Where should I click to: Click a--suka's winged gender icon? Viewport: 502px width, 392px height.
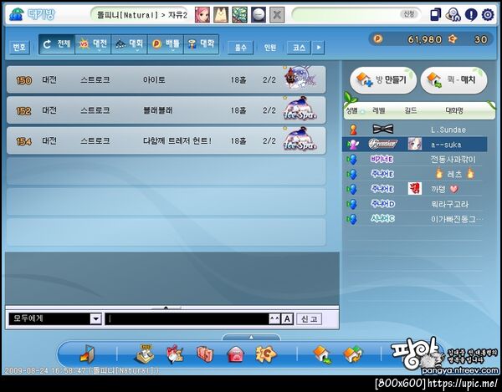tap(353, 145)
